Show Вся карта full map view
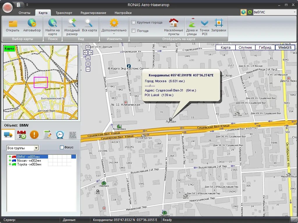 coord(89,26)
